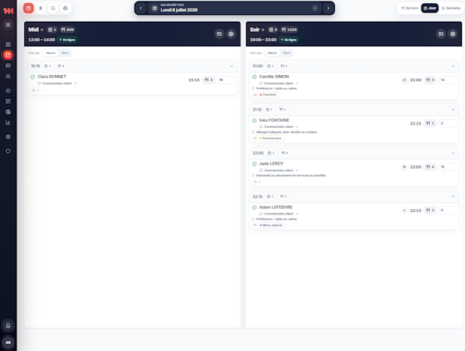
Task: Open customers icon in sidebar
Action: [8, 76]
